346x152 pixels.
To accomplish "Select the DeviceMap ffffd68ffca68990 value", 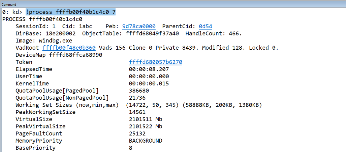I will [x=76, y=55].
